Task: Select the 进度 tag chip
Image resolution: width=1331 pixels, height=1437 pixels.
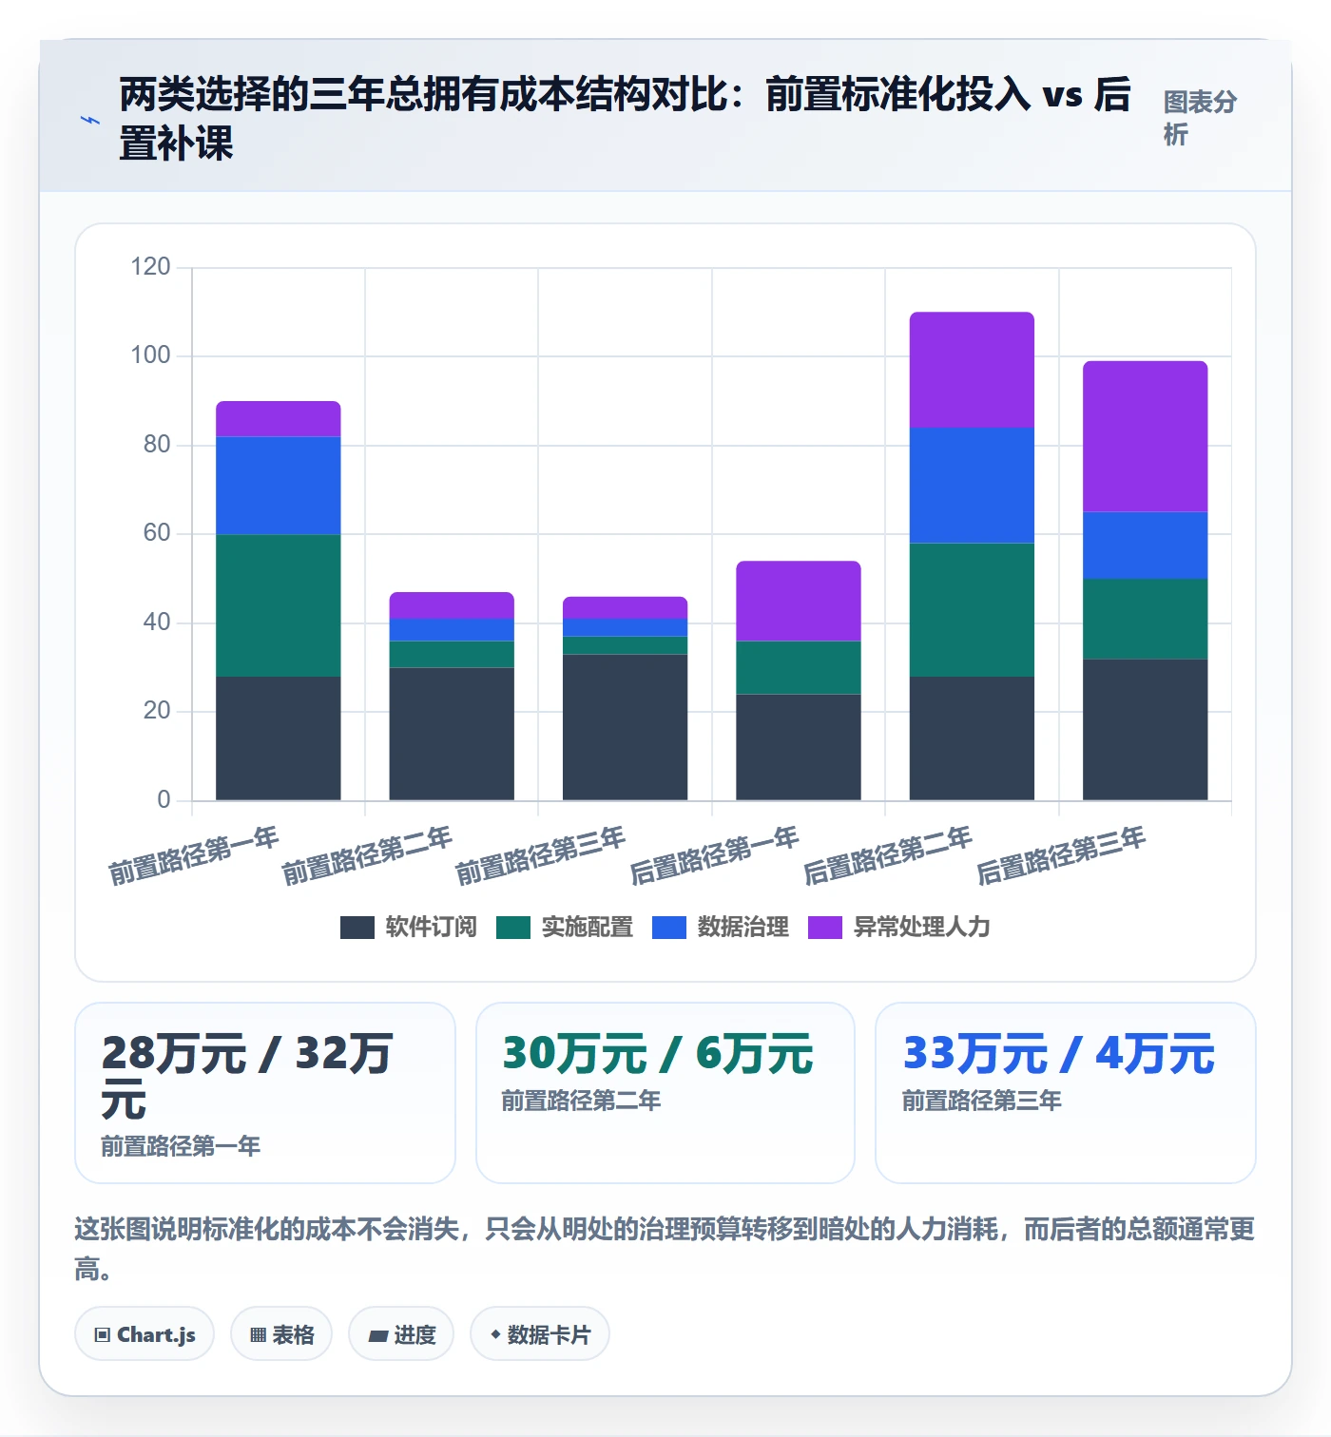Action: pos(401,1334)
